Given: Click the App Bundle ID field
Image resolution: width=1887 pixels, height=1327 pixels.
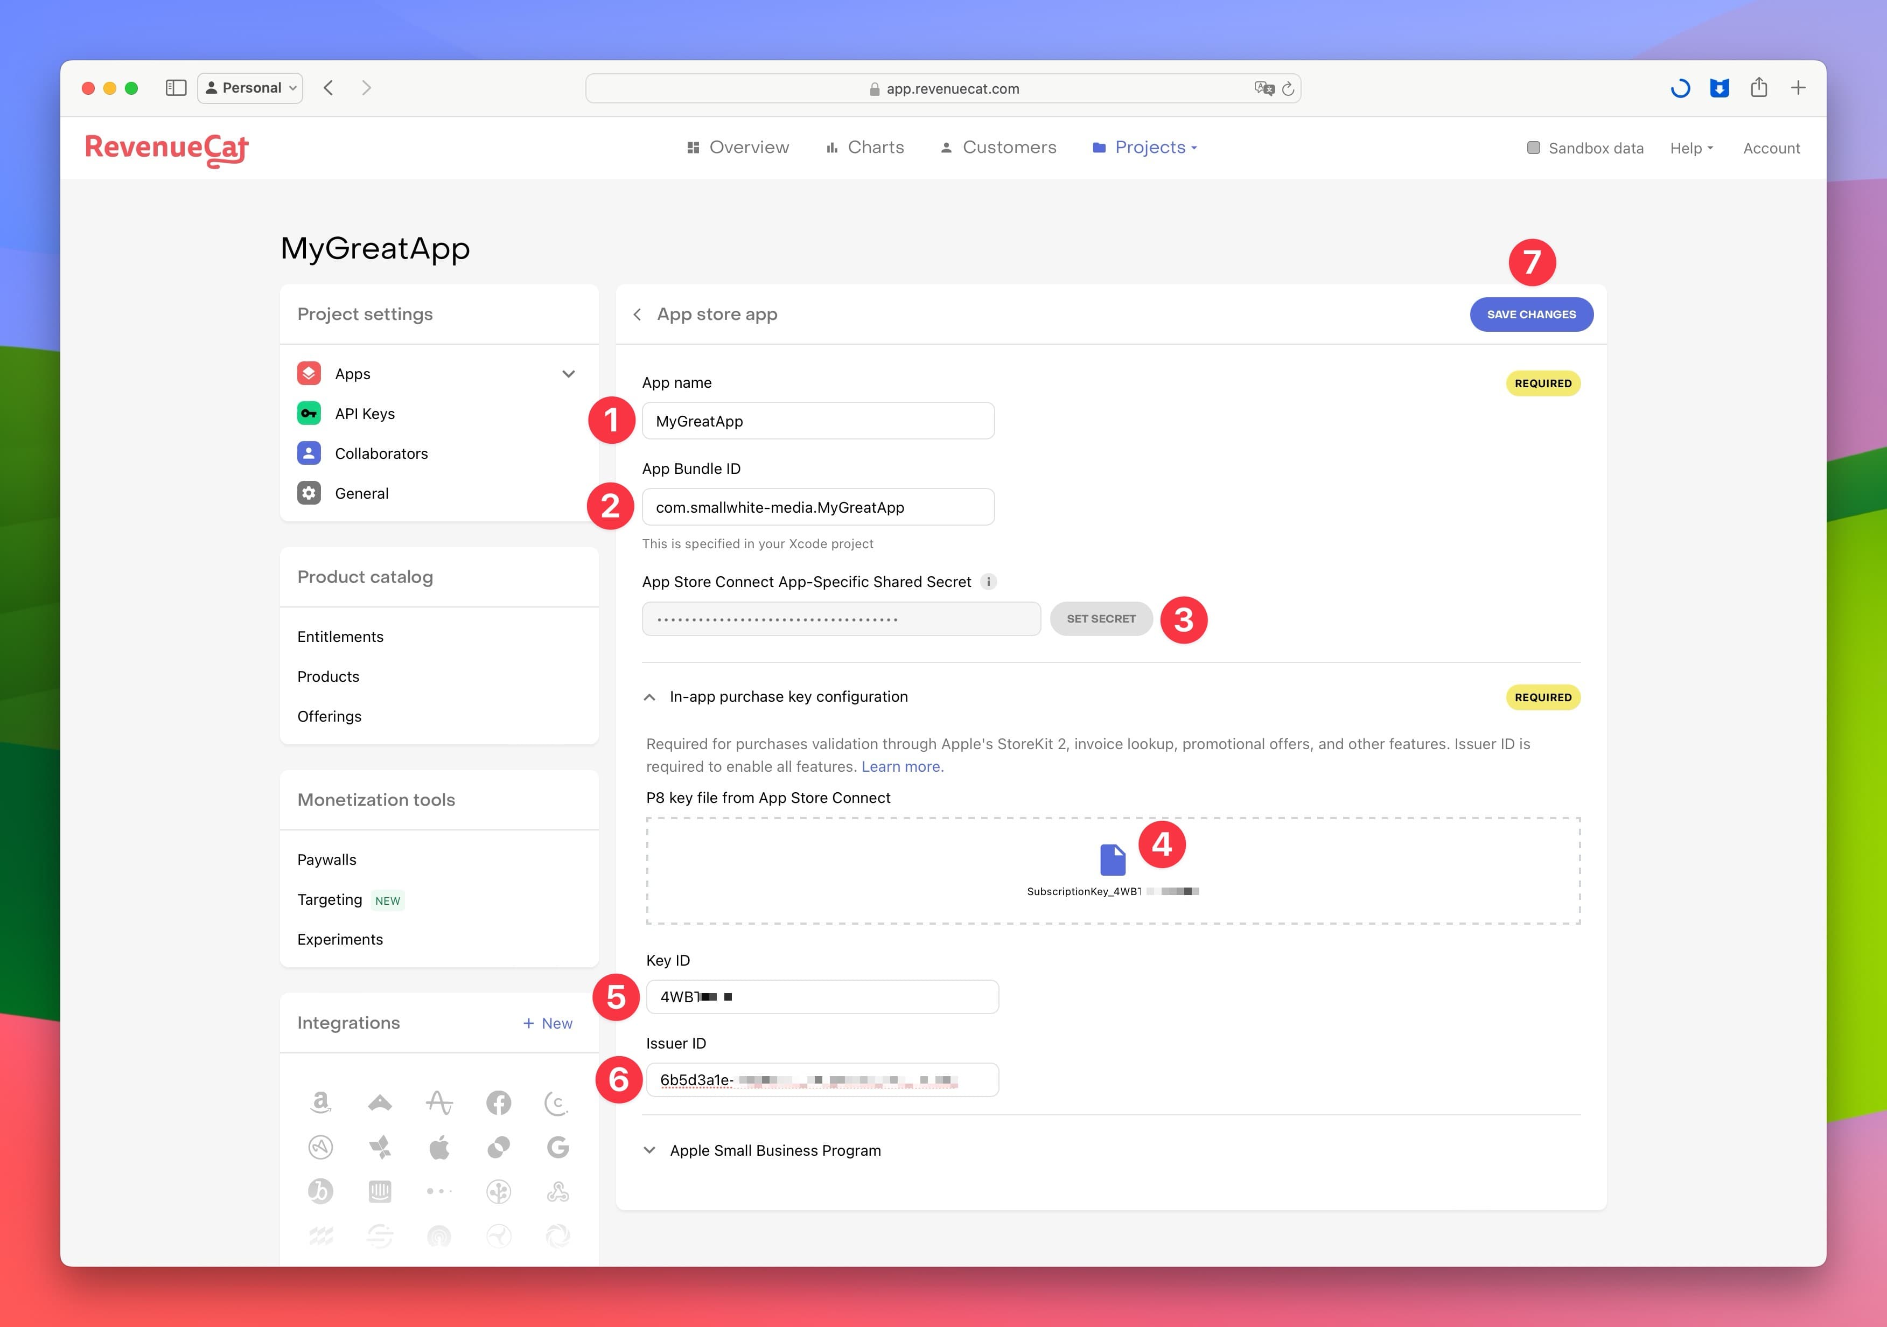Looking at the screenshot, I should tap(818, 507).
